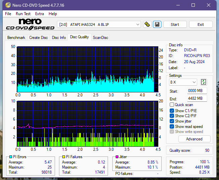Select the Disc Quality tab

79,37
